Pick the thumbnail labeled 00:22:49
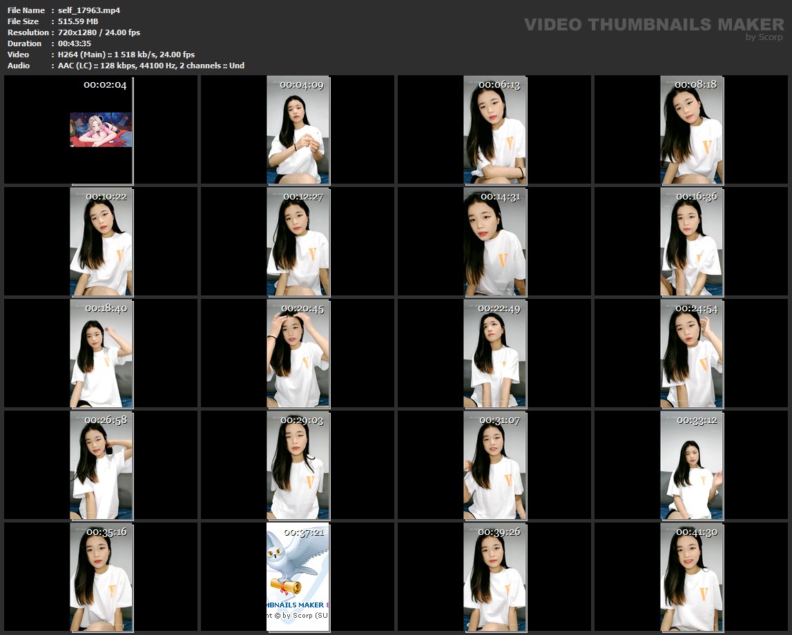The image size is (792, 635). (494, 353)
